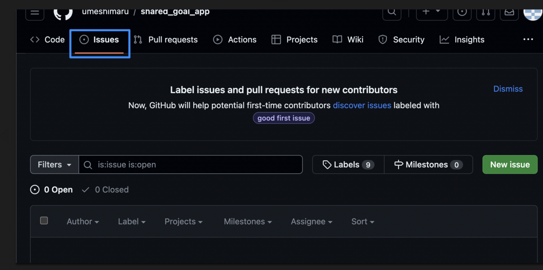
Task: Open the Sort dropdown
Action: pos(362,222)
